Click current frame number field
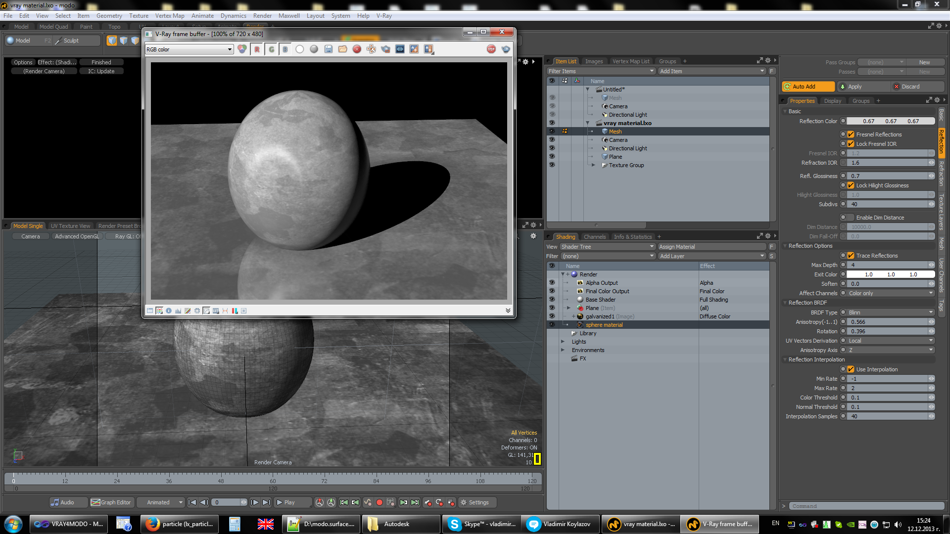The height and width of the screenshot is (534, 950). (229, 502)
